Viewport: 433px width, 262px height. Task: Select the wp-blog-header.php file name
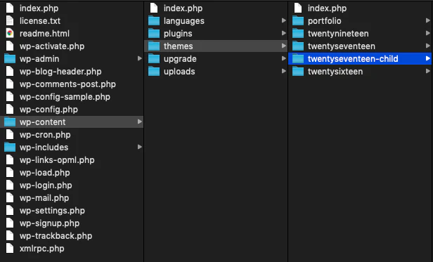pos(60,72)
